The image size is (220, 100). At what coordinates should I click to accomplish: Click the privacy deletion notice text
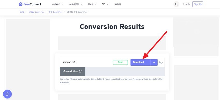click(112, 81)
